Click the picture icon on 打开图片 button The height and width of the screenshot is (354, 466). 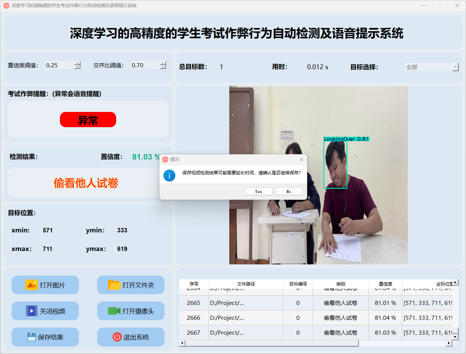31,285
